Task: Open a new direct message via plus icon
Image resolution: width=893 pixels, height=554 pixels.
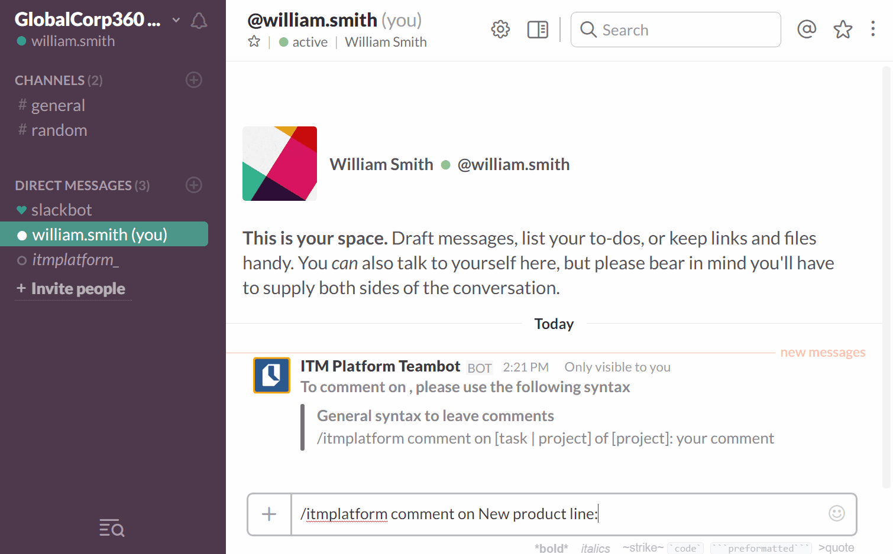Action: click(x=194, y=185)
